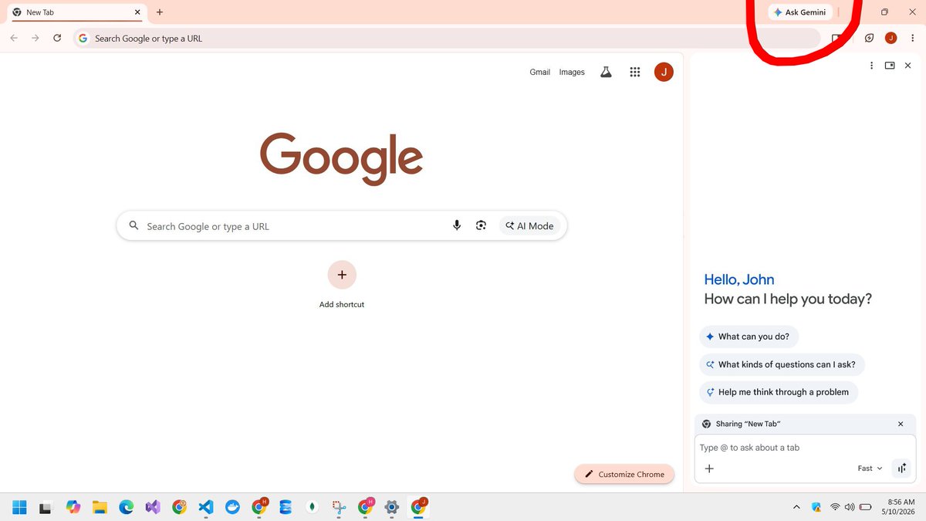Search by image with Lens icon
The image size is (926, 521).
pyautogui.click(x=481, y=225)
